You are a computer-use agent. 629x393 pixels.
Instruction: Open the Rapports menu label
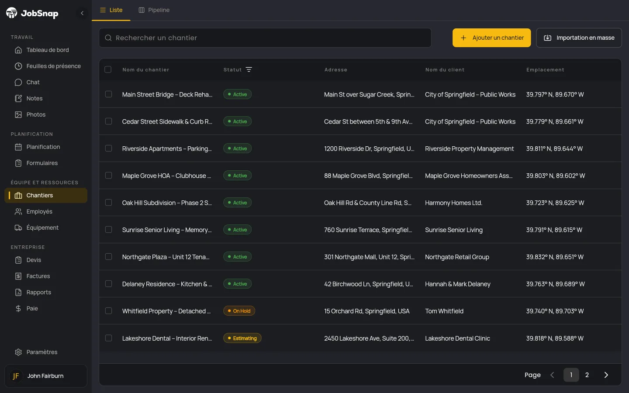39,292
